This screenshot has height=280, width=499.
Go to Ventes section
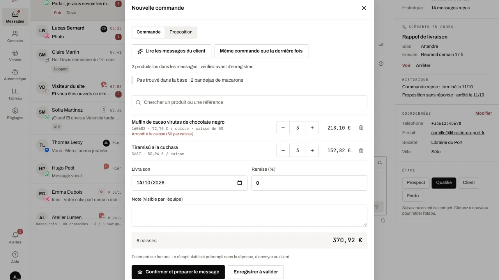[15, 56]
